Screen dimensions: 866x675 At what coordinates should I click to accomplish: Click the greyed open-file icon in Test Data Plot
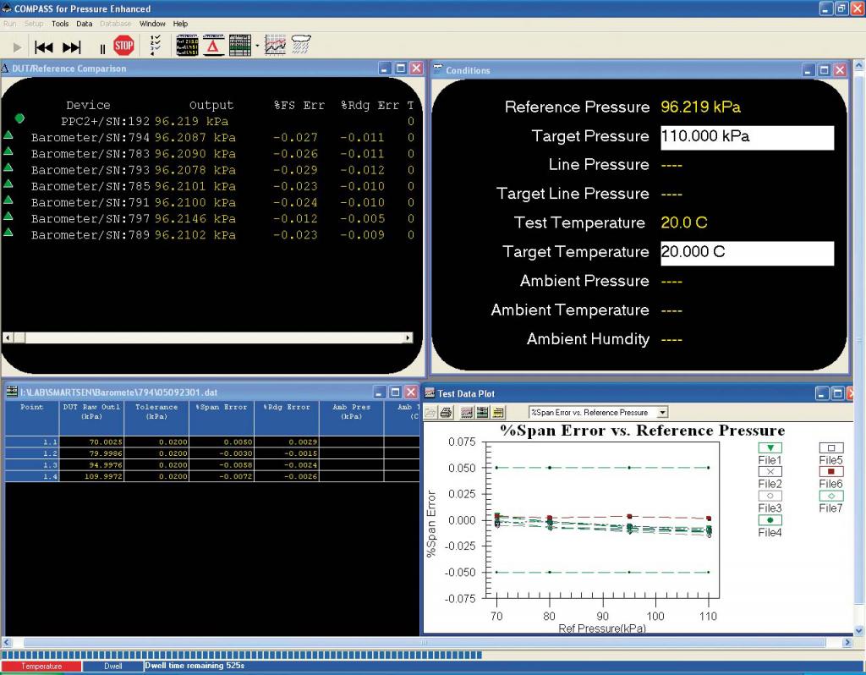[x=430, y=412]
